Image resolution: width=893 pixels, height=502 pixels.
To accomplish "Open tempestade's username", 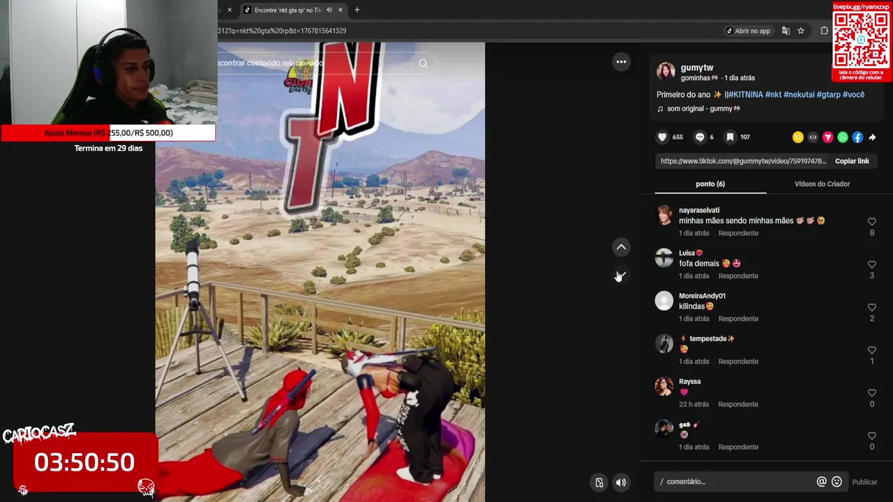I will click(707, 339).
